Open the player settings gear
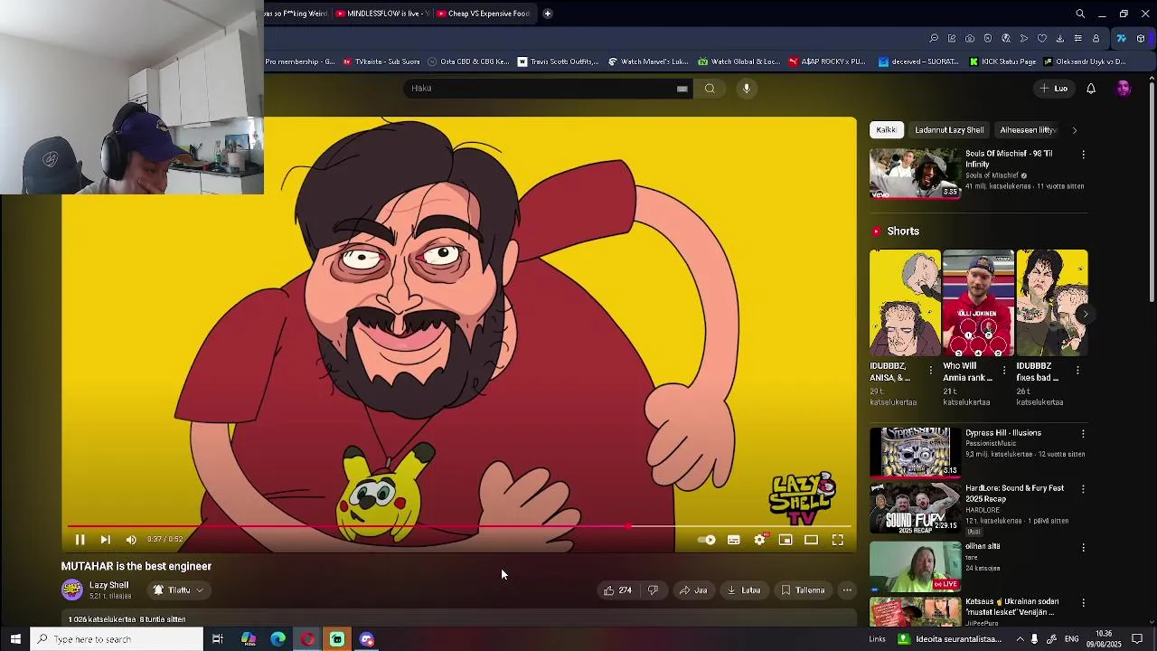Viewport: 1157px width, 651px height. point(760,540)
